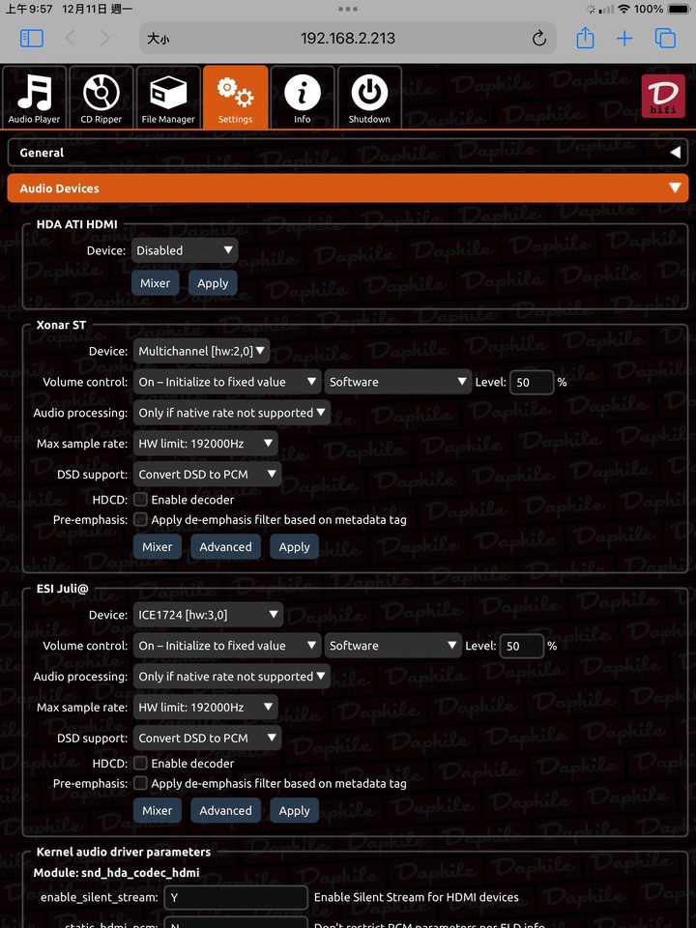The width and height of the screenshot is (696, 928).
Task: Click Mixer button for ESI Juli@
Action: [x=157, y=811]
